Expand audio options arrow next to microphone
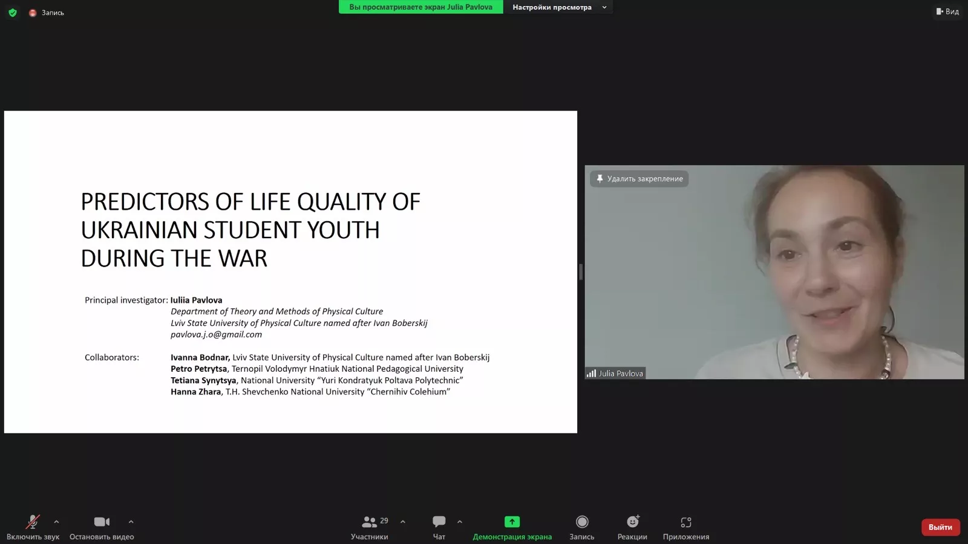This screenshot has width=968, height=544. [x=56, y=522]
